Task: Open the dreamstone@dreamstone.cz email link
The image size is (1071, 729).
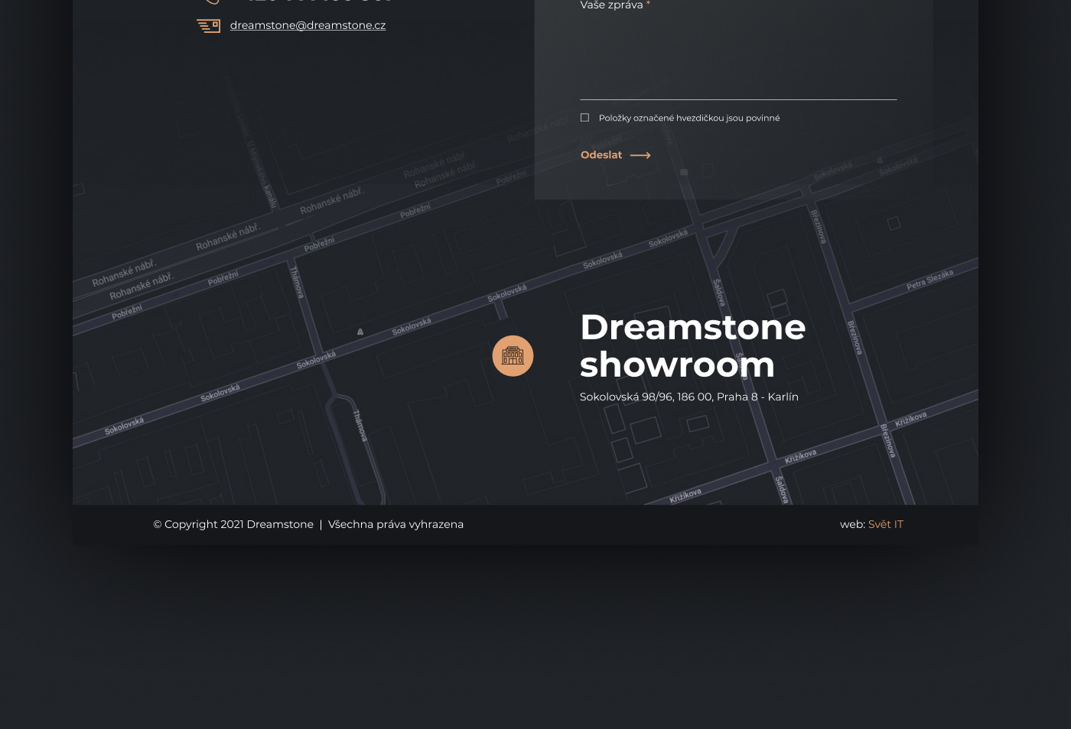Action: click(308, 25)
